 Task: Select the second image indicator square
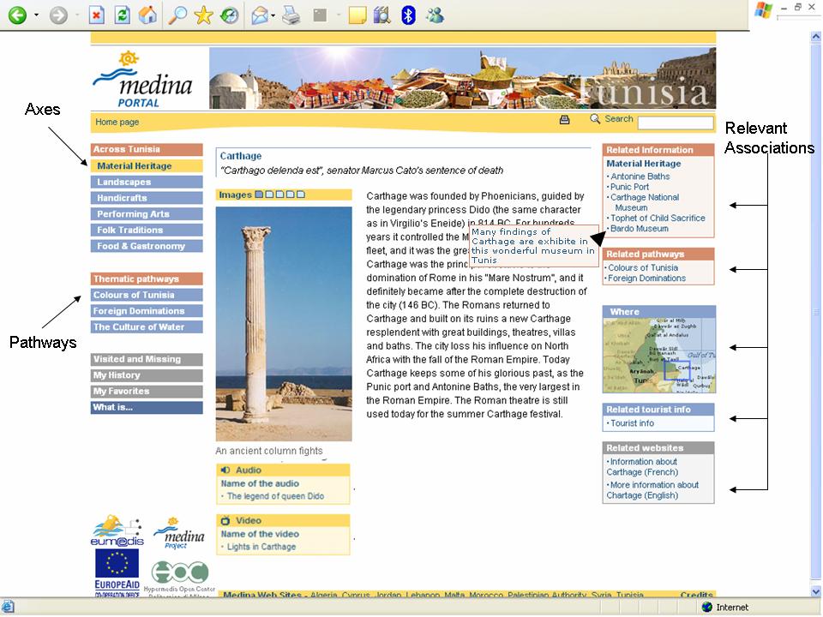coord(269,195)
